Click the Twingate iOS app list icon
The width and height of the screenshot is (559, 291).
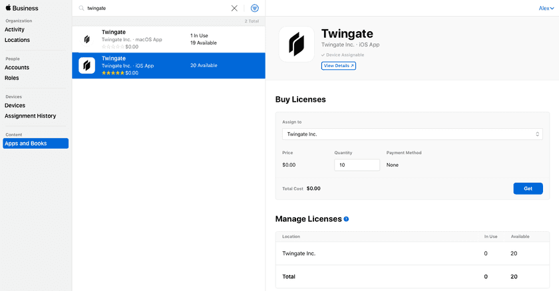[x=87, y=65]
